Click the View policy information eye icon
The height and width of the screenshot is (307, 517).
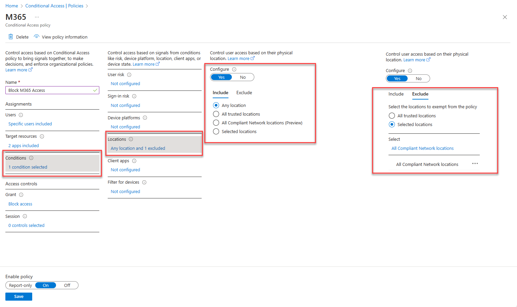(37, 37)
